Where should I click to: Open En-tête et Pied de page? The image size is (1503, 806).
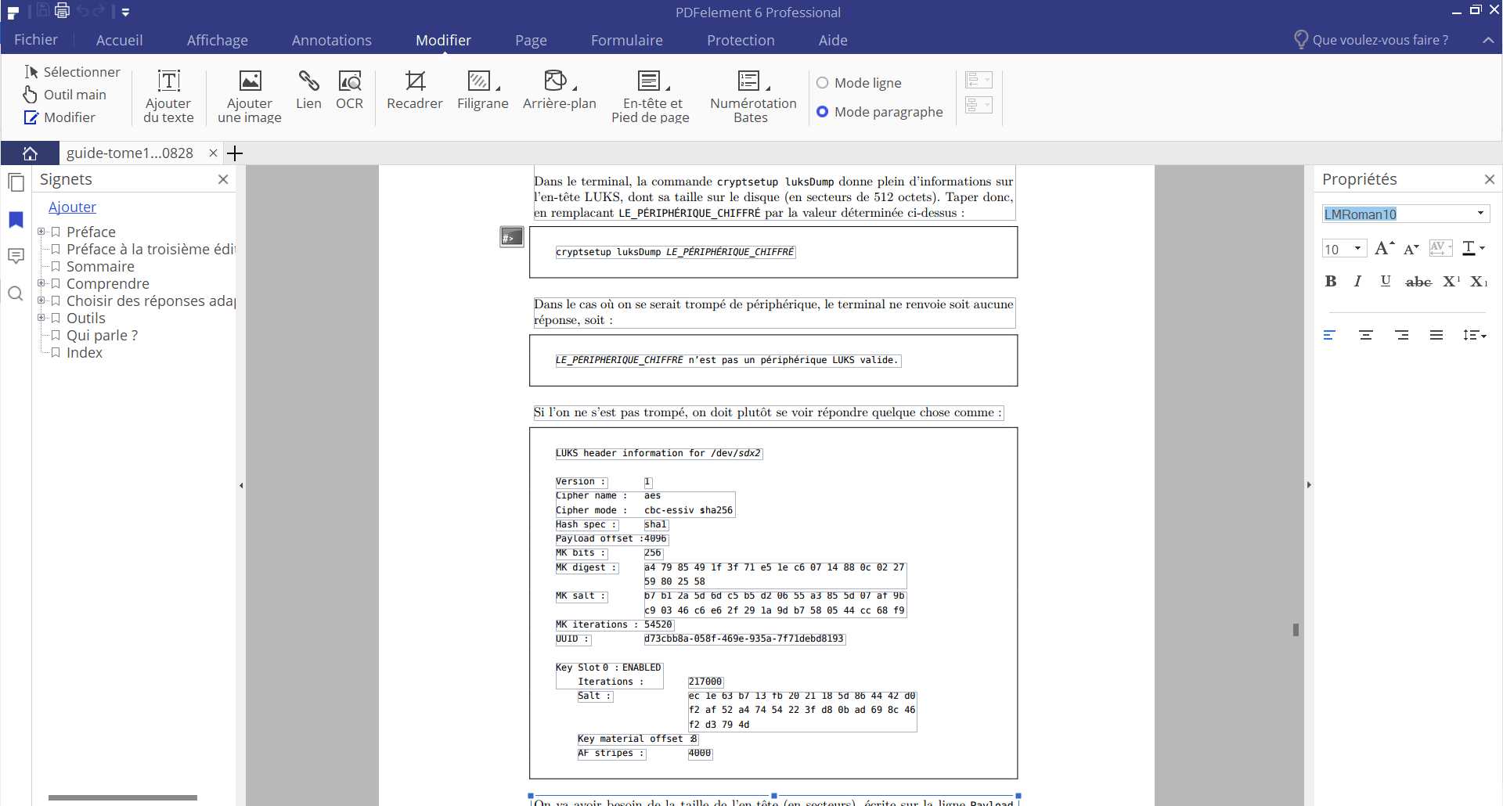651,96
